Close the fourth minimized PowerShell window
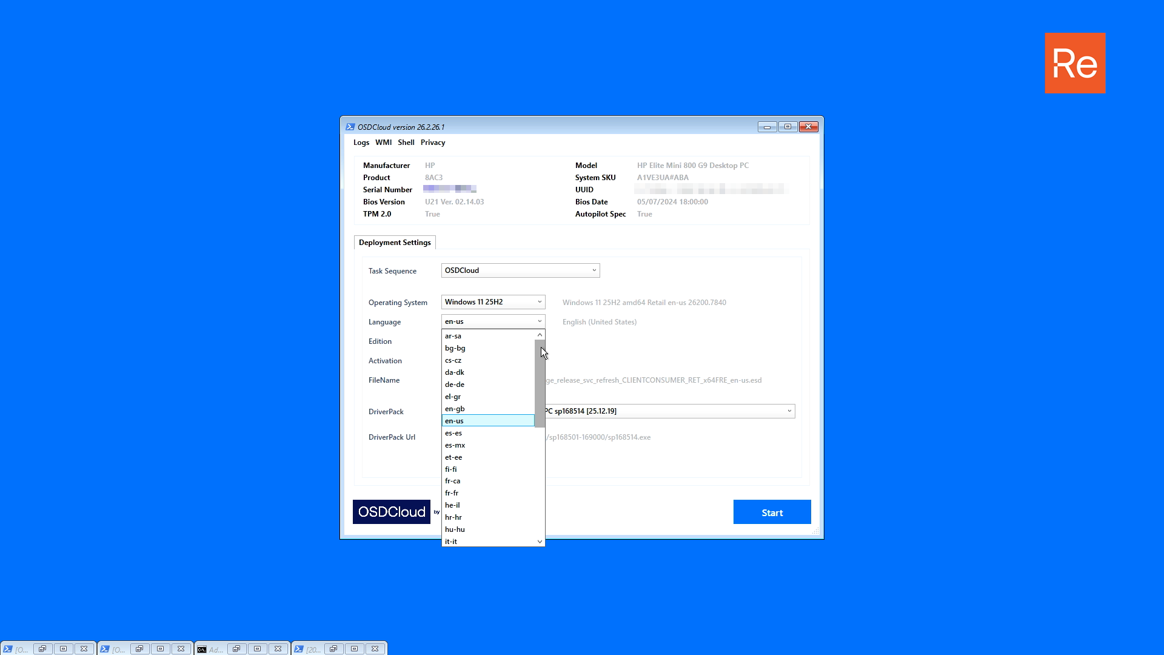The image size is (1164, 655). point(375,649)
